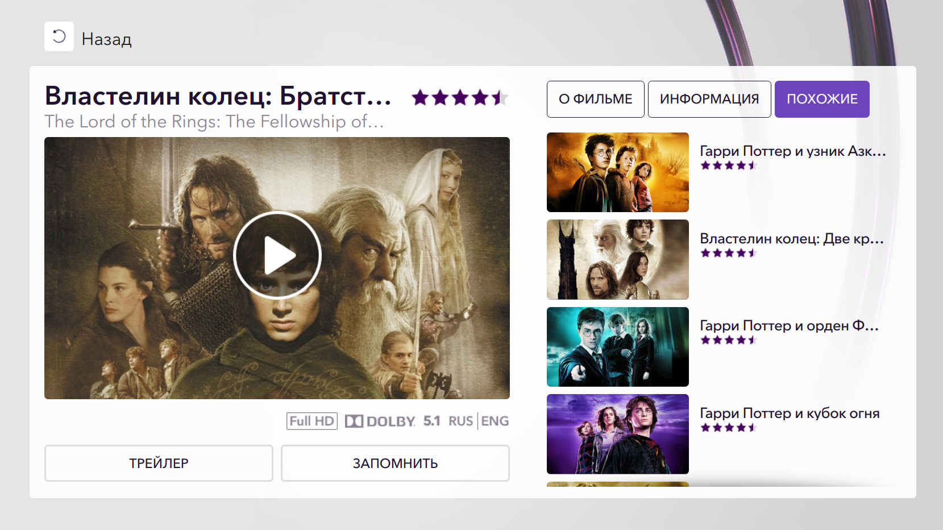Click the back arrow icon
The height and width of the screenshot is (530, 943).
point(59,36)
